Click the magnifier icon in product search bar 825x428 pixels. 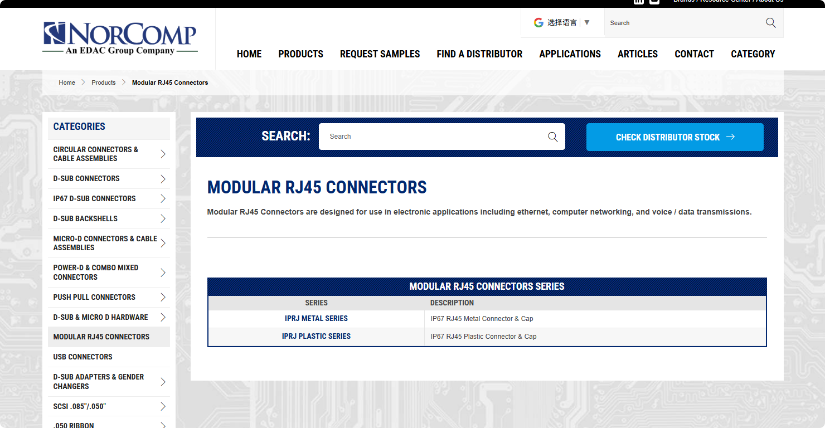pos(553,137)
